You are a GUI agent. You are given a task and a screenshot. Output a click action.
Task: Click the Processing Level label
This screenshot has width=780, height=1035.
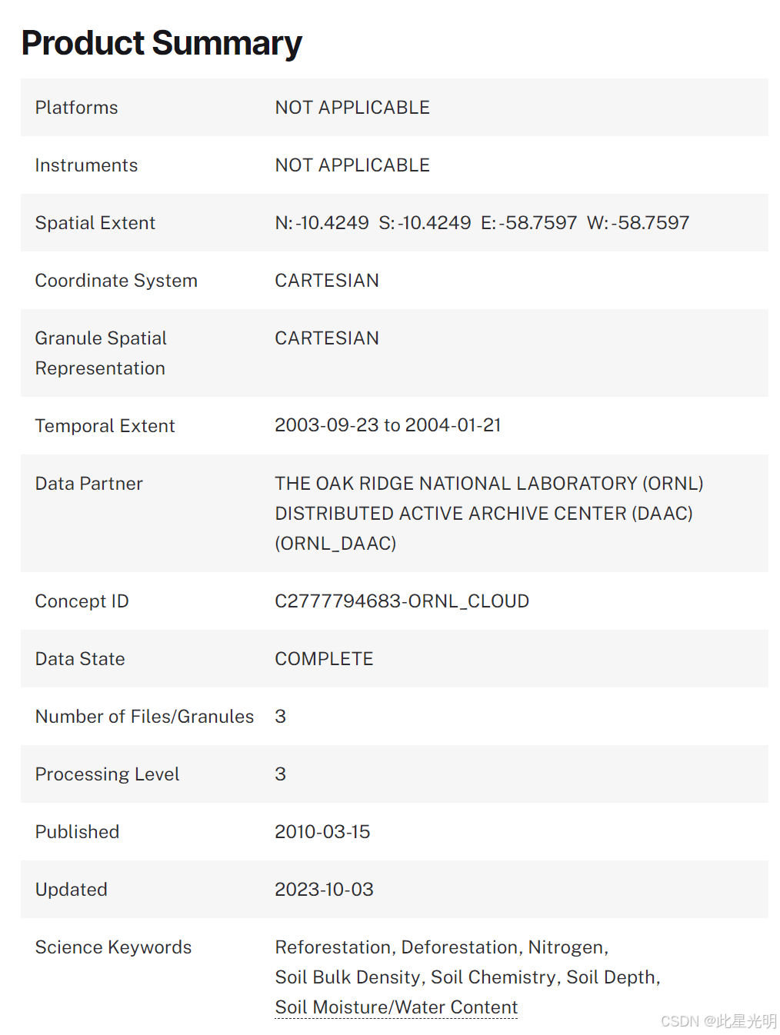(107, 774)
